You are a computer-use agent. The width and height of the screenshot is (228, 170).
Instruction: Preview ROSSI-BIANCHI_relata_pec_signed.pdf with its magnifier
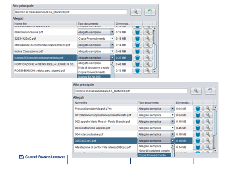(148, 71)
